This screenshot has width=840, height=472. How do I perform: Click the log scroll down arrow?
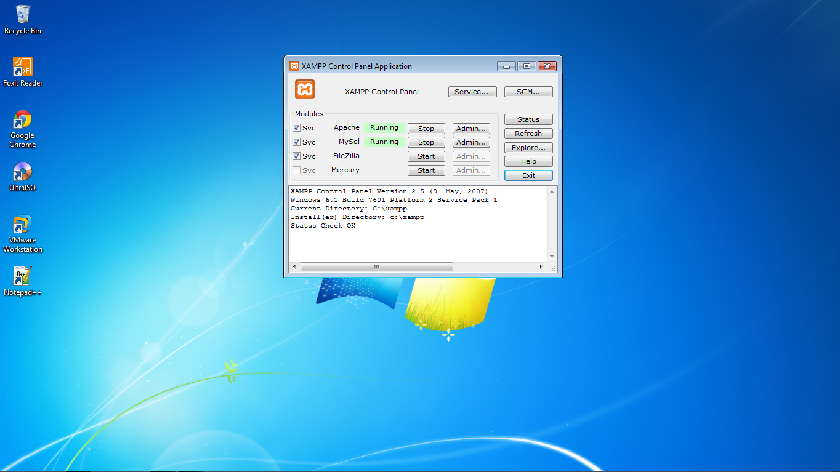[552, 257]
